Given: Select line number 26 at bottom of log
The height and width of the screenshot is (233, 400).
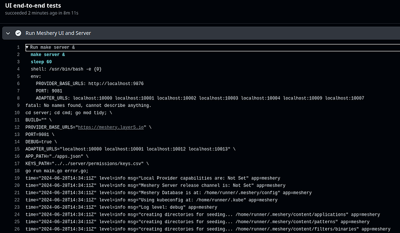Looking at the screenshot, I should (x=17, y=229).
